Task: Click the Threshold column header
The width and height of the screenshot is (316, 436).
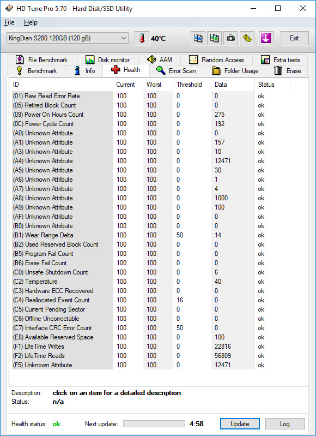Action: pos(192,85)
